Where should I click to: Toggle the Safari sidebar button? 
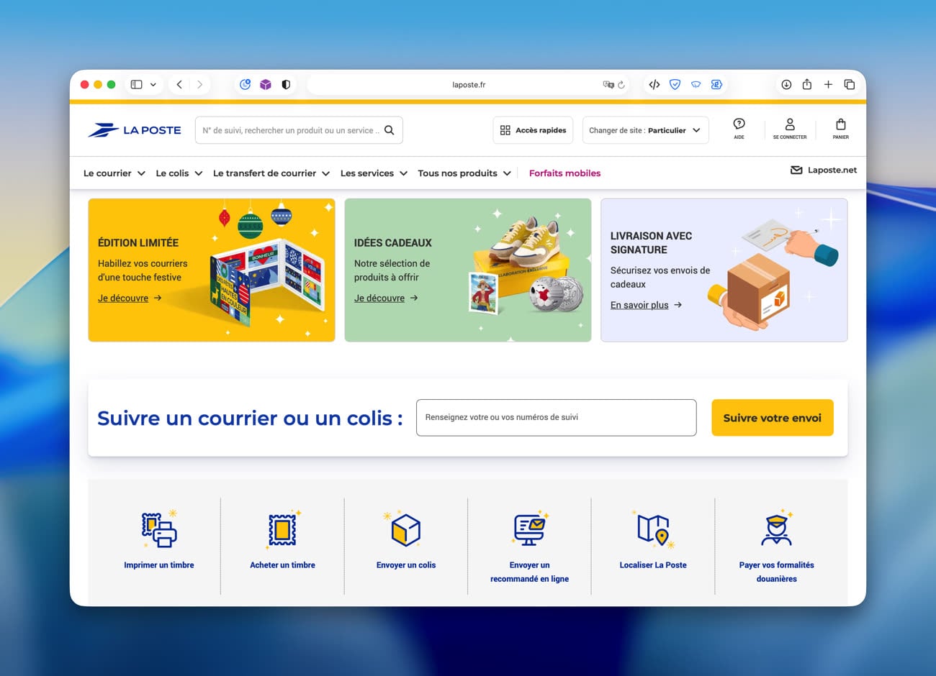tap(136, 85)
